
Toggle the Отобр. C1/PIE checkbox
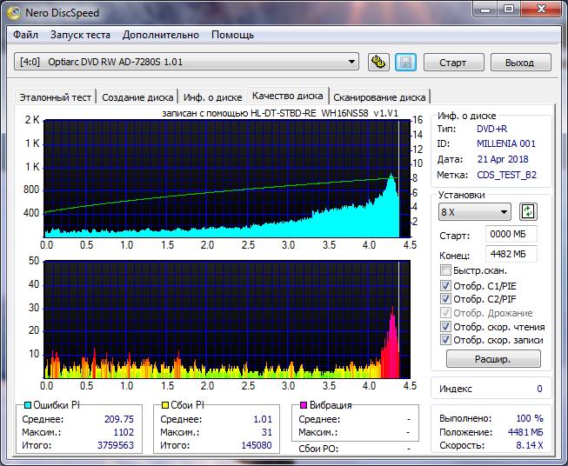point(446,285)
